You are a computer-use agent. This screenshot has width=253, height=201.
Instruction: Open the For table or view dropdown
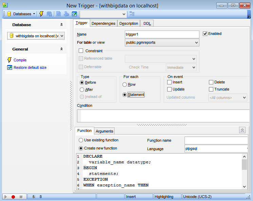click(196, 43)
